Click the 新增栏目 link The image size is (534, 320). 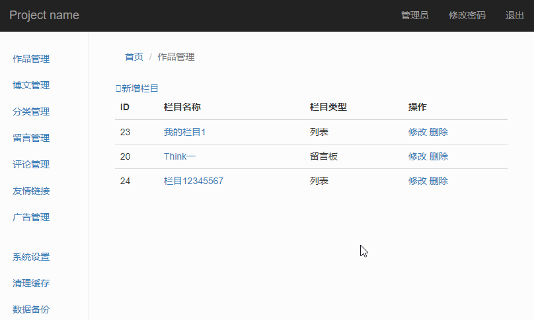(140, 88)
